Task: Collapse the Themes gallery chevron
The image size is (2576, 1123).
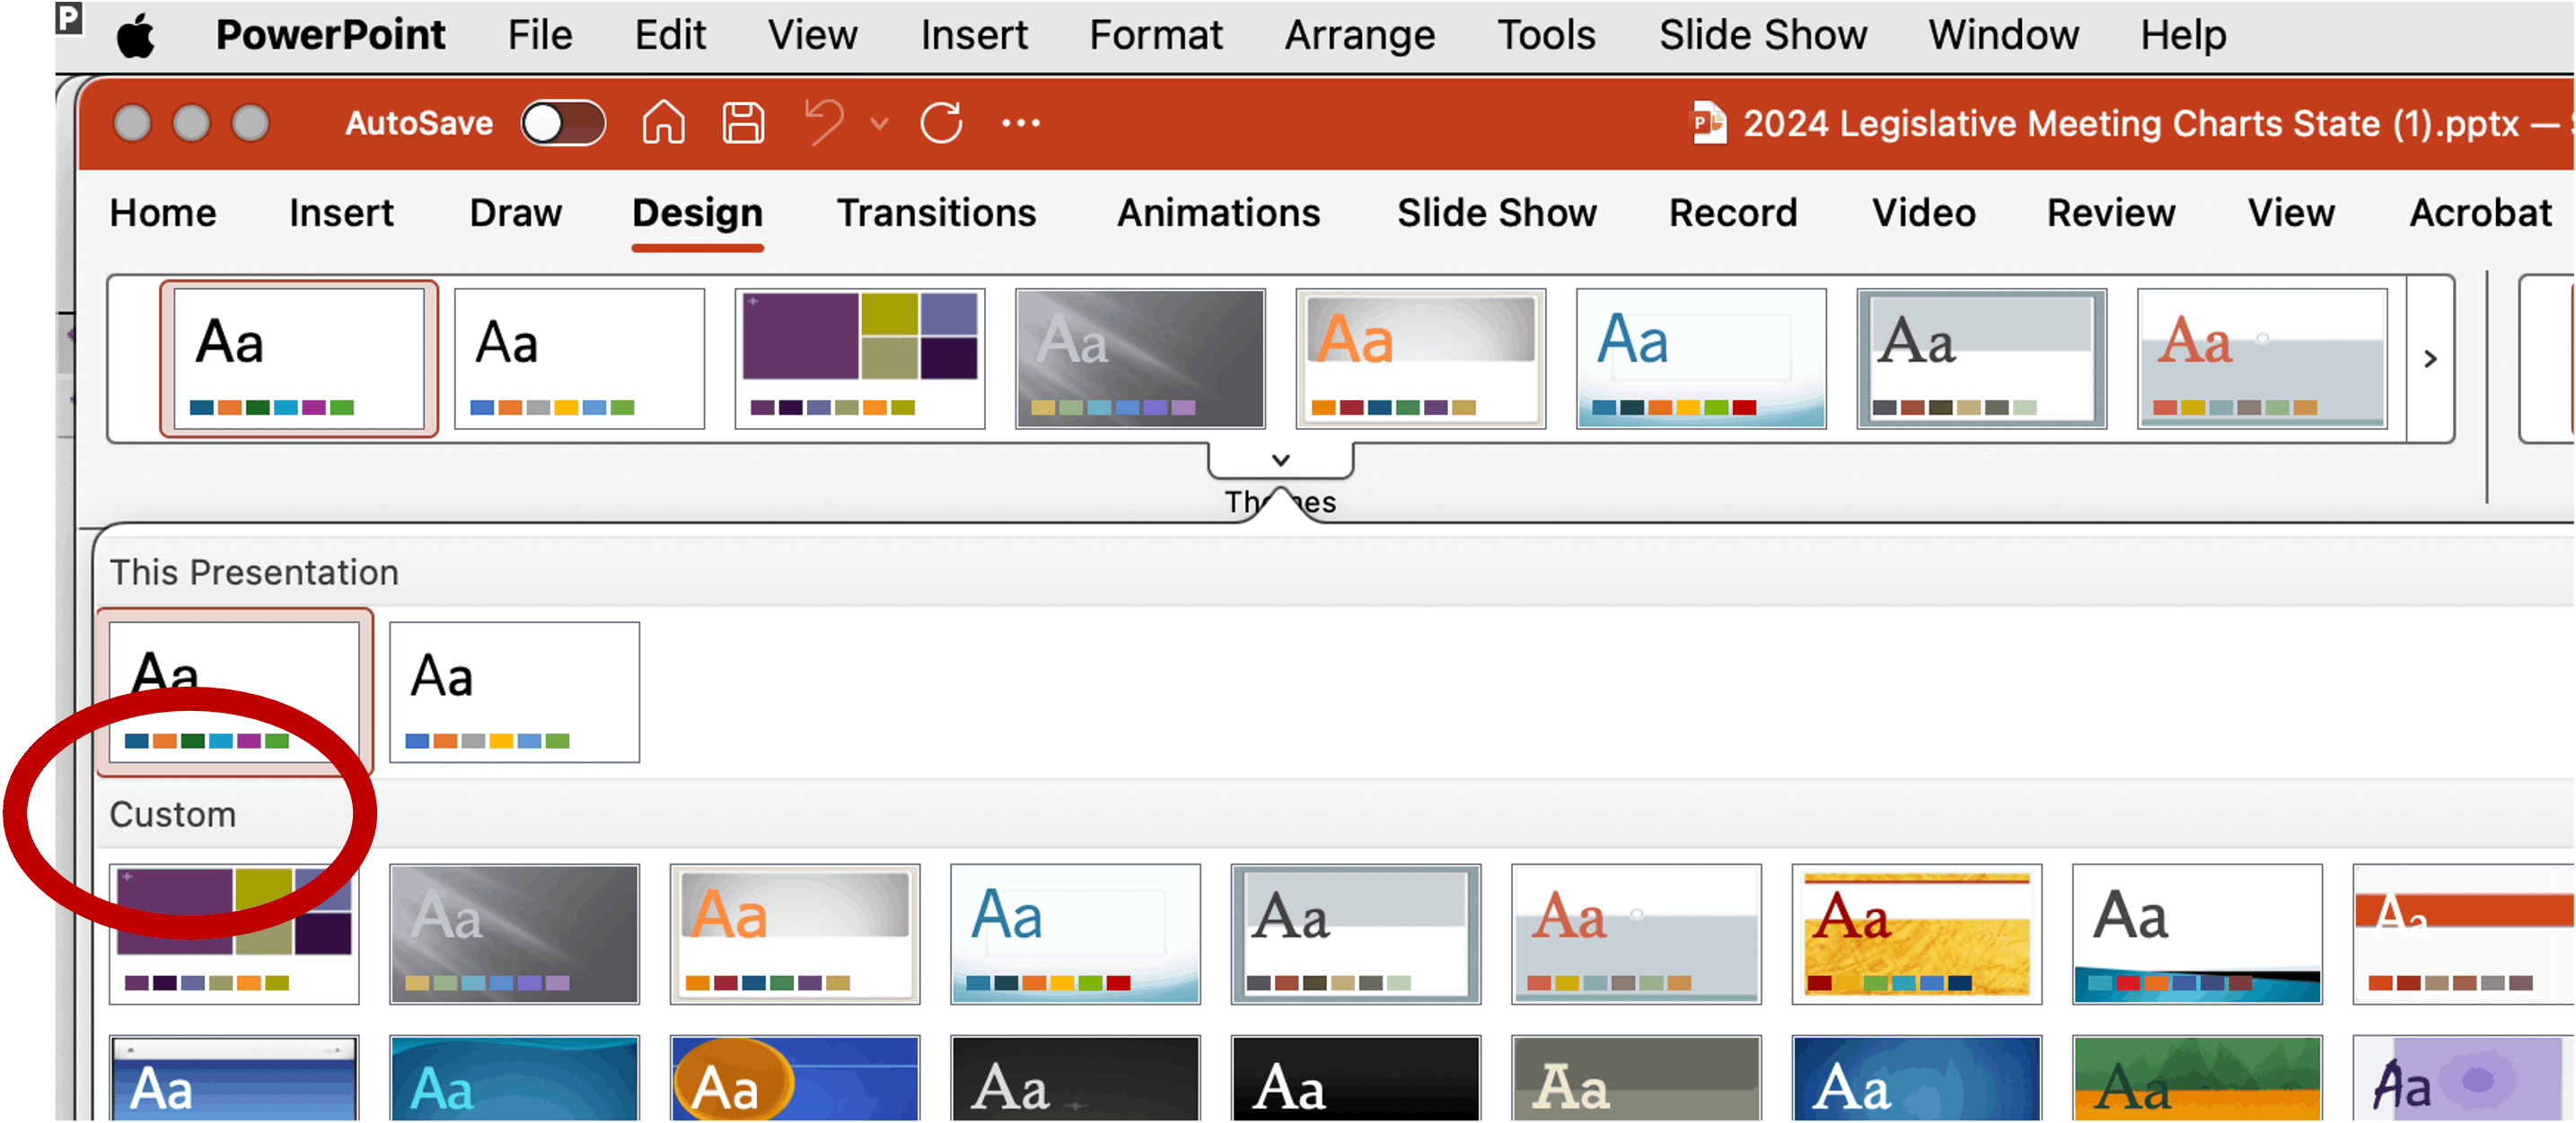Action: point(1280,460)
